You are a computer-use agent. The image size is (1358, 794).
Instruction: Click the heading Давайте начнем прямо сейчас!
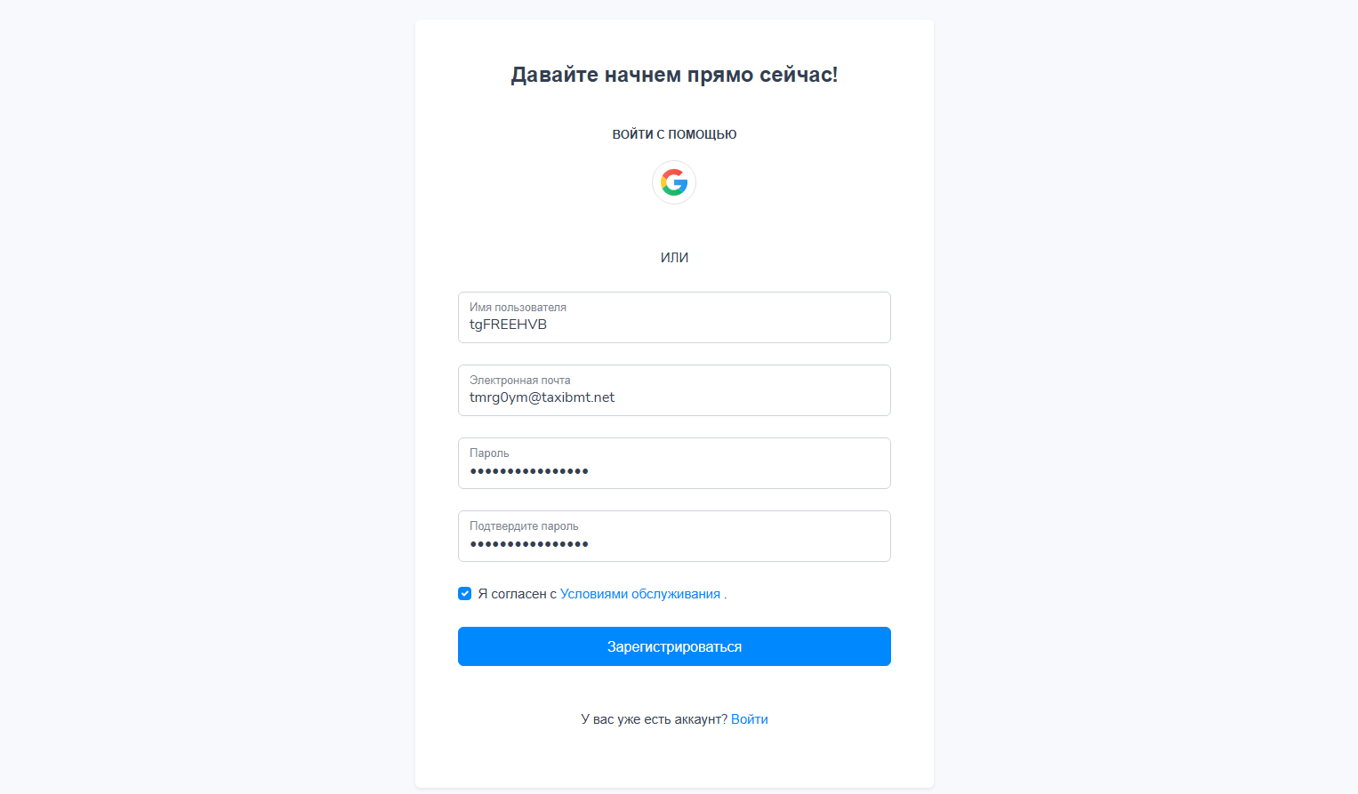674,75
